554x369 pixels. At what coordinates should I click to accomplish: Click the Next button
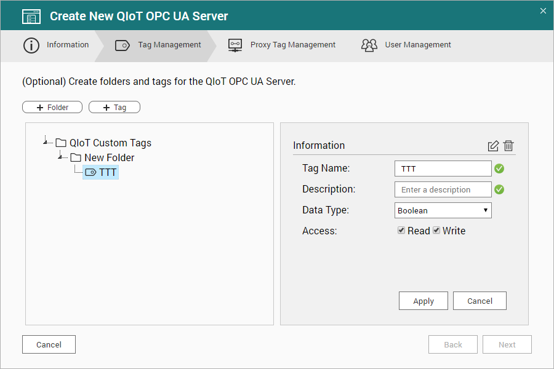(x=507, y=344)
